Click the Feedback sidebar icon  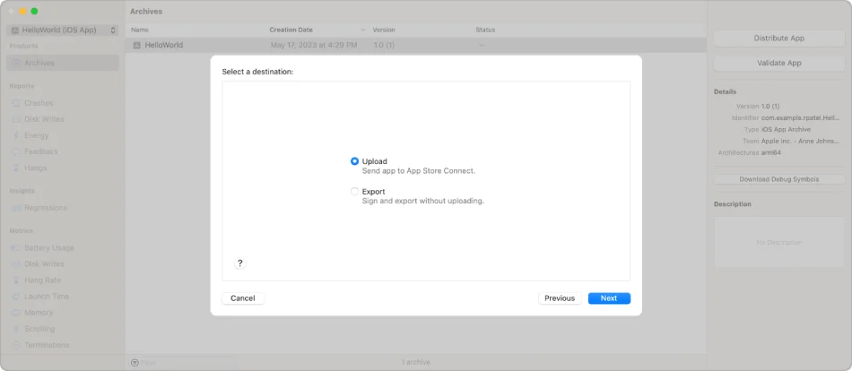16,151
